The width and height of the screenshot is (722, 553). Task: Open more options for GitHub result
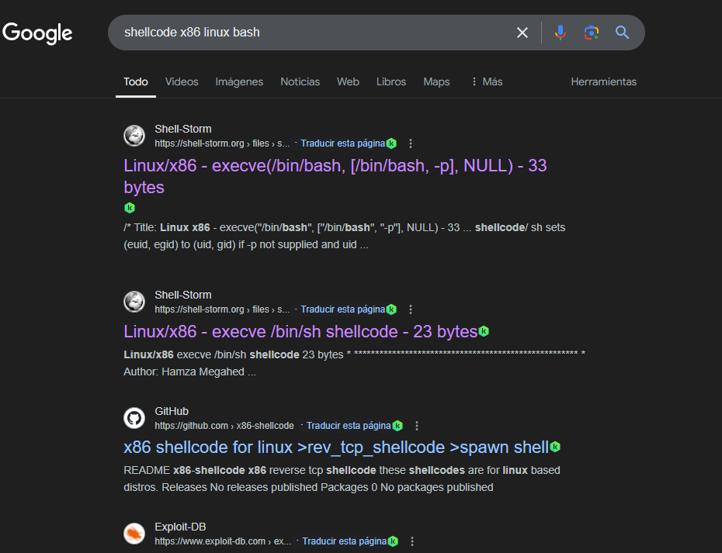[417, 426]
